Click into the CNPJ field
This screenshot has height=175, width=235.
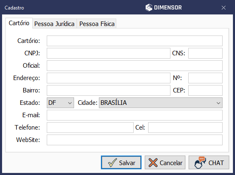[108, 53]
